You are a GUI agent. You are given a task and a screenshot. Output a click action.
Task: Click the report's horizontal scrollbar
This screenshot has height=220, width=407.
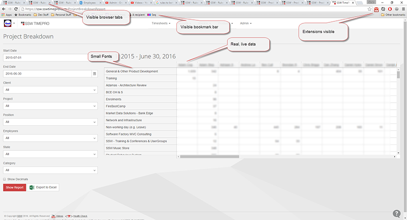[285, 155]
